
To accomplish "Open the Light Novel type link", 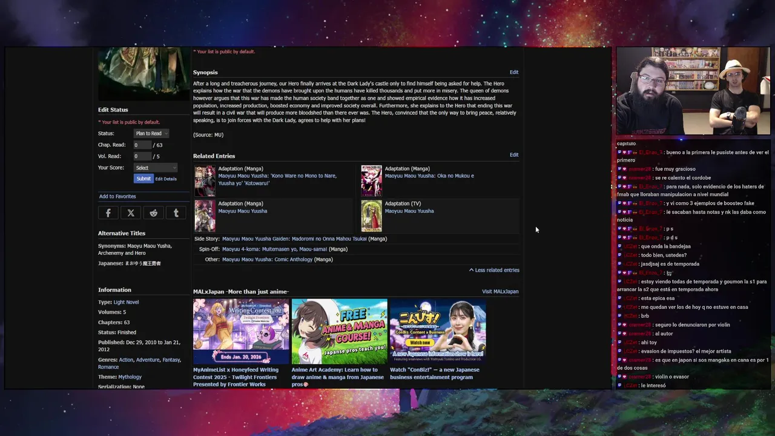I will coord(126,302).
